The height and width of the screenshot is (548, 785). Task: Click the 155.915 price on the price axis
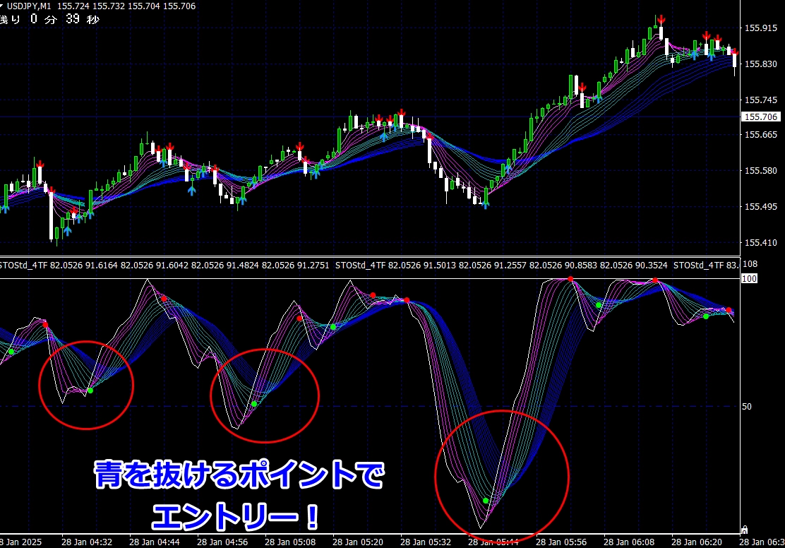pos(760,28)
